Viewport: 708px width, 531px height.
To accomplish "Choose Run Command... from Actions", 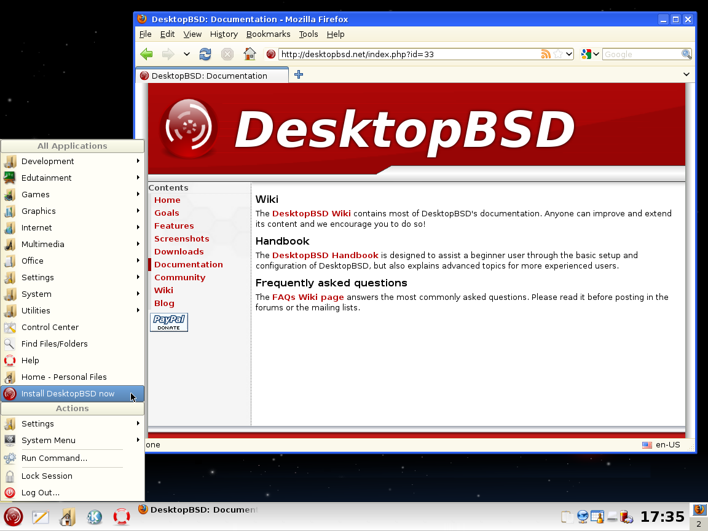I will pos(54,458).
